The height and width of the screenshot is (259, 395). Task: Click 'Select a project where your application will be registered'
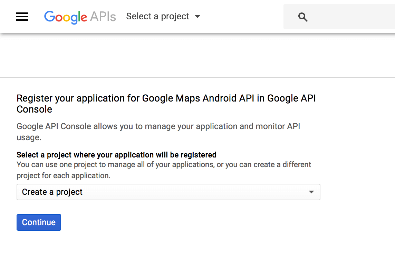coord(116,155)
